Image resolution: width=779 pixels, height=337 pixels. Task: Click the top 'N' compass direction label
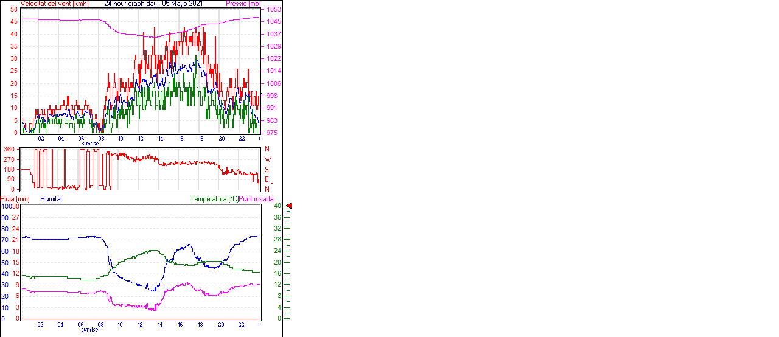tap(267, 149)
